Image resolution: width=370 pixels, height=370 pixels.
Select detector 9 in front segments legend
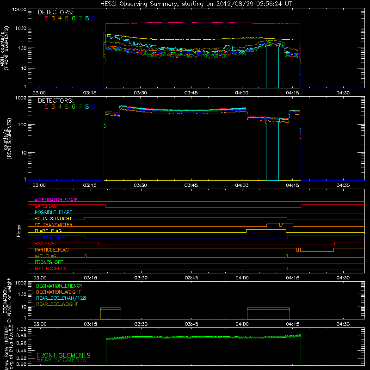[94, 18]
